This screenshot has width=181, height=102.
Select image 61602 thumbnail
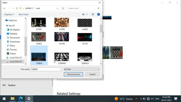[85, 23]
